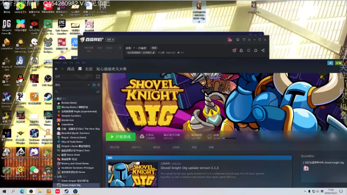Screen dimensions: 347x195
Task: Open Microsoft Edge from taskbar
Action: click(22, 191)
